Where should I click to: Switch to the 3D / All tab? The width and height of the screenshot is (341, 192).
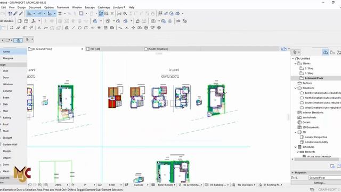114,49
